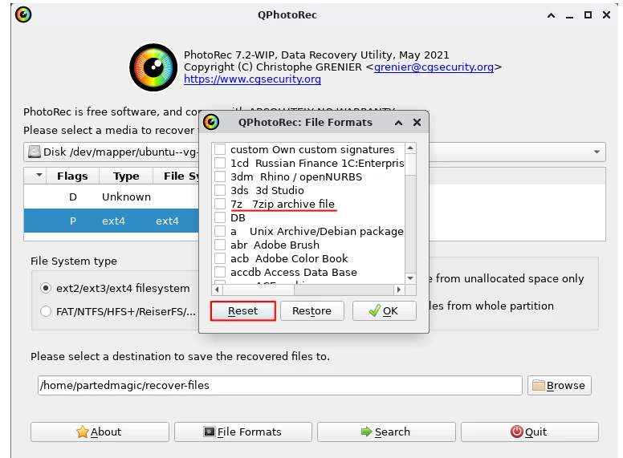This screenshot has height=458, width=623.
Task: Click the destination path input field
Action: [x=279, y=385]
